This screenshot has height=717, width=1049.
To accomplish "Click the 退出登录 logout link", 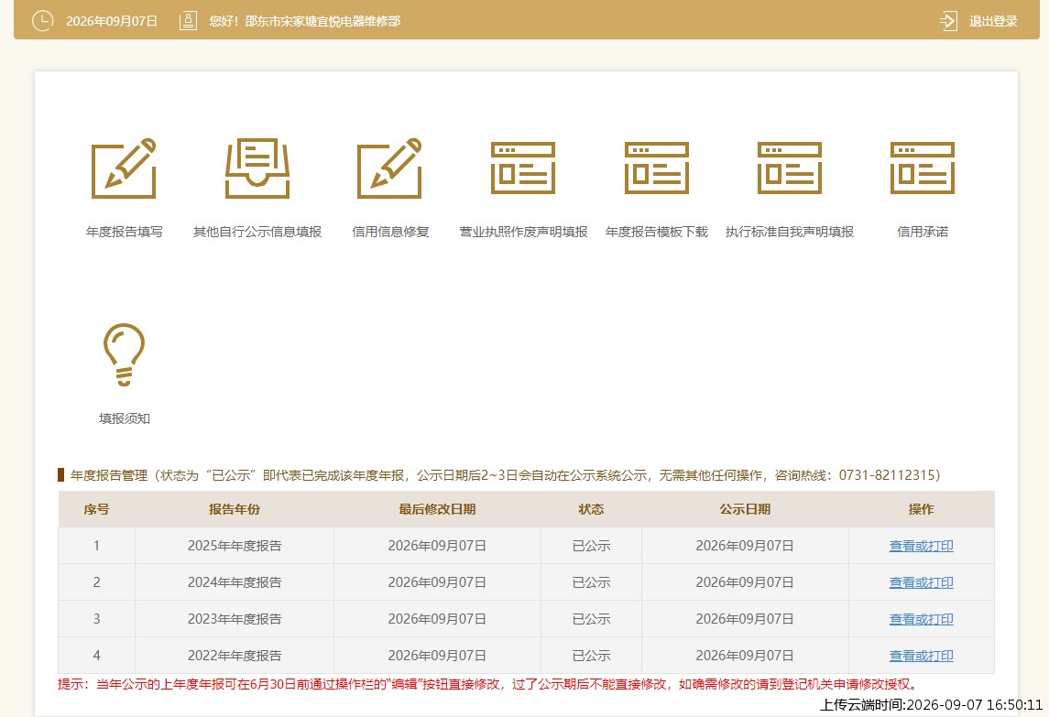I will 993,21.
